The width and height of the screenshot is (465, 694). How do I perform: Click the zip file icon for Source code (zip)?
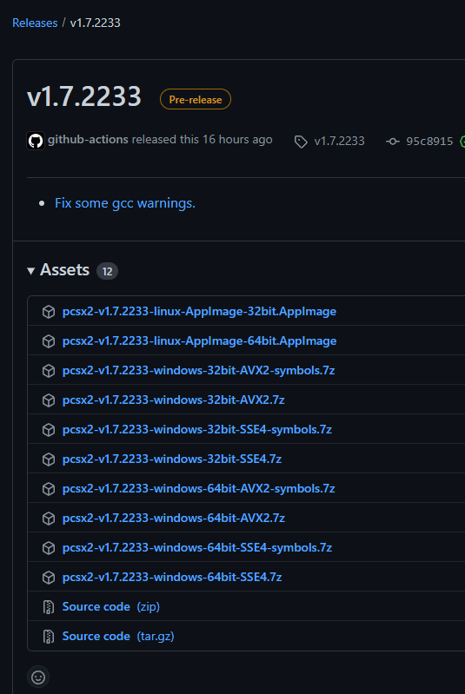coord(49,607)
